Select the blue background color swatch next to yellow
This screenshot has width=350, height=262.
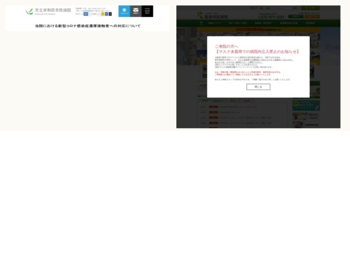click(x=107, y=14)
